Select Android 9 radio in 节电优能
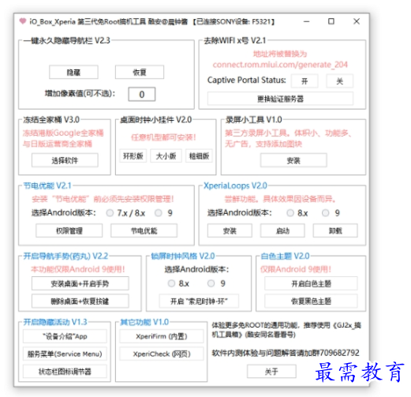The width and height of the screenshot is (411, 397). (159, 213)
